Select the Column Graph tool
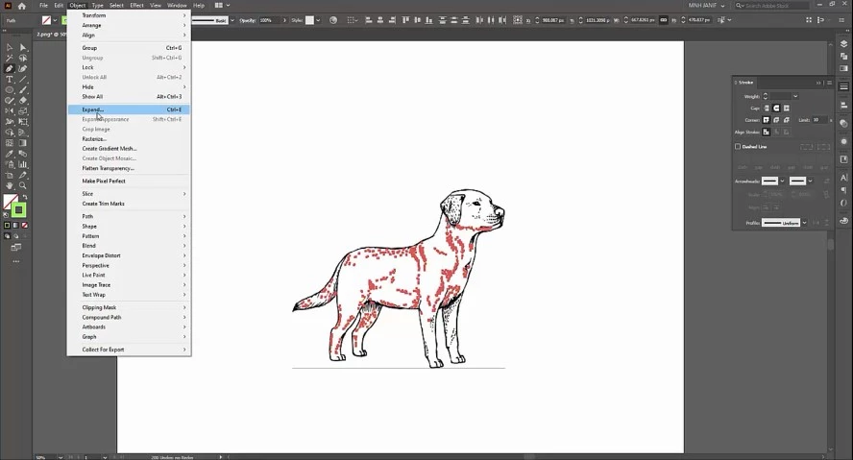This screenshot has width=853, height=460. tap(23, 164)
